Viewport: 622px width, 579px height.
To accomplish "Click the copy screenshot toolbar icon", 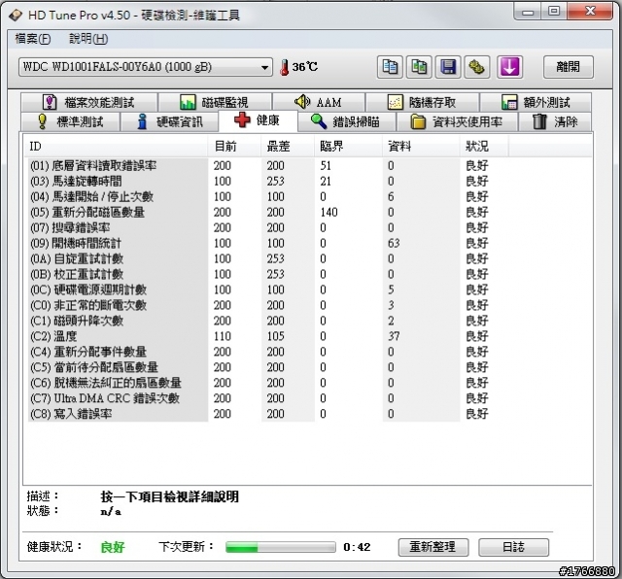I will [419, 67].
